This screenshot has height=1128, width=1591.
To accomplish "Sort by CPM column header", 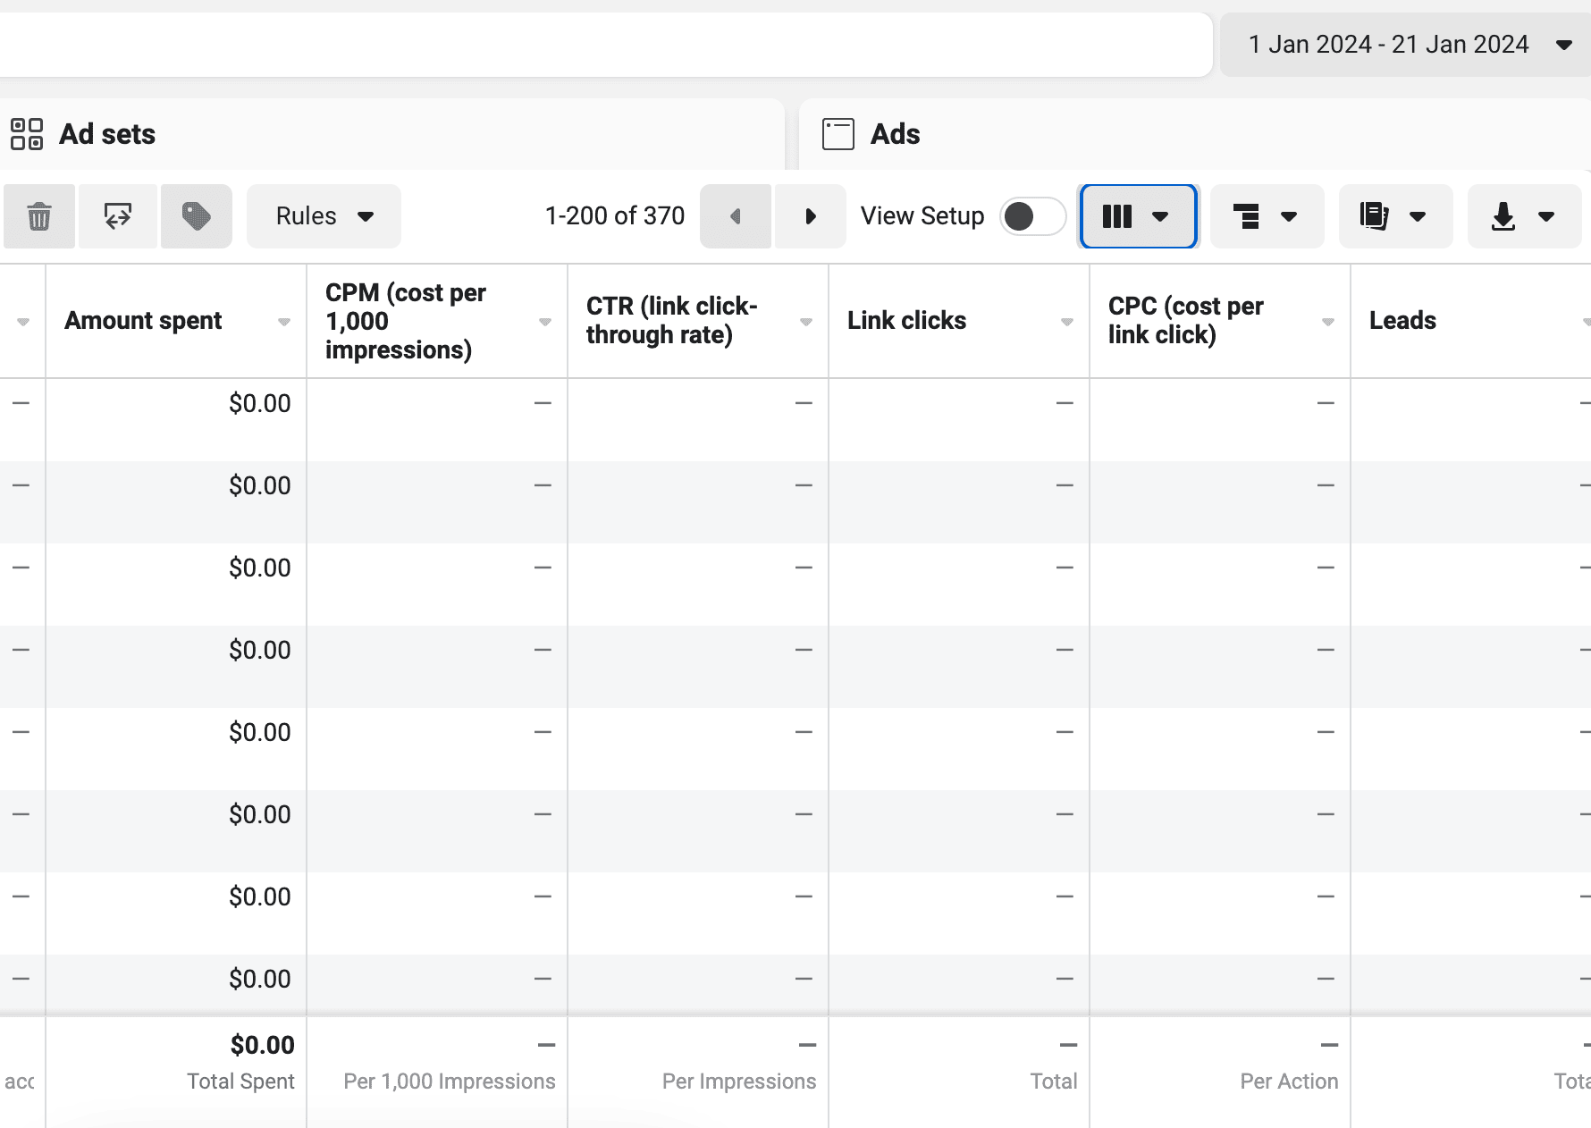I will [x=406, y=321].
